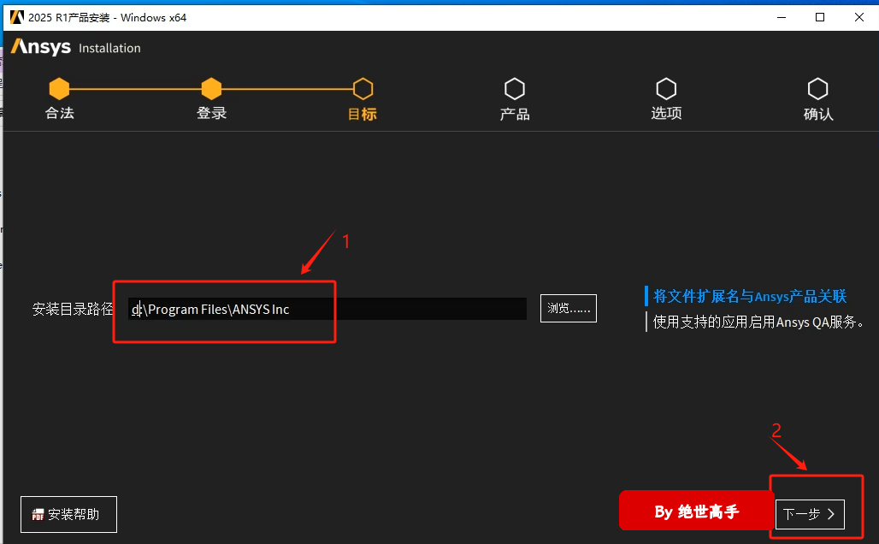This screenshot has height=544, width=879.
Task: Select the 确认 step text label
Action: (818, 114)
